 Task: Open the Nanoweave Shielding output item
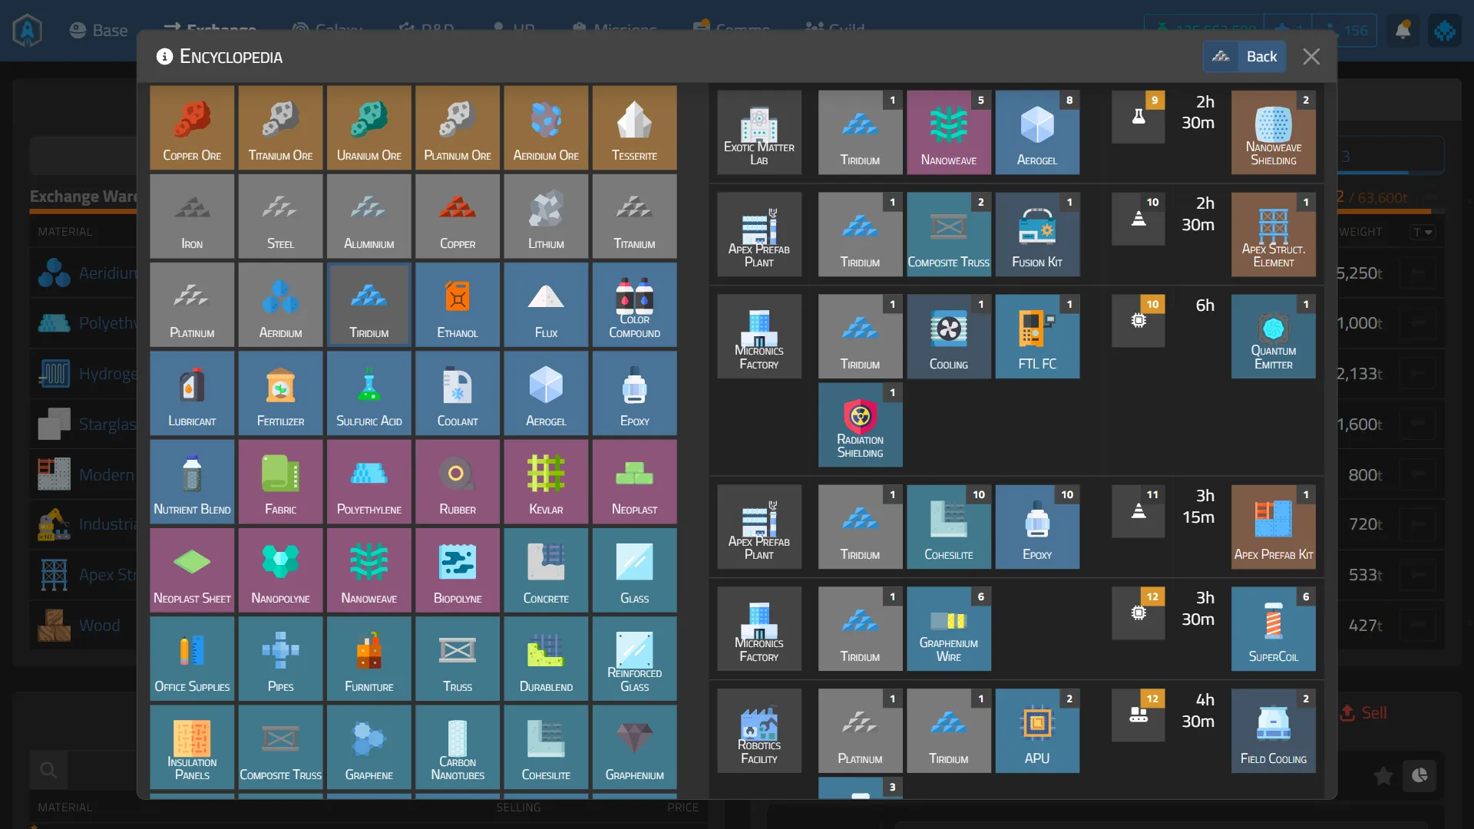point(1273,132)
